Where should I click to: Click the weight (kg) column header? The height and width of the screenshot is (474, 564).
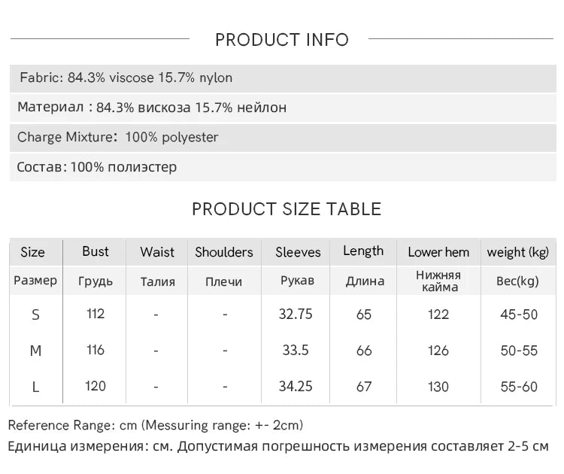click(x=518, y=253)
